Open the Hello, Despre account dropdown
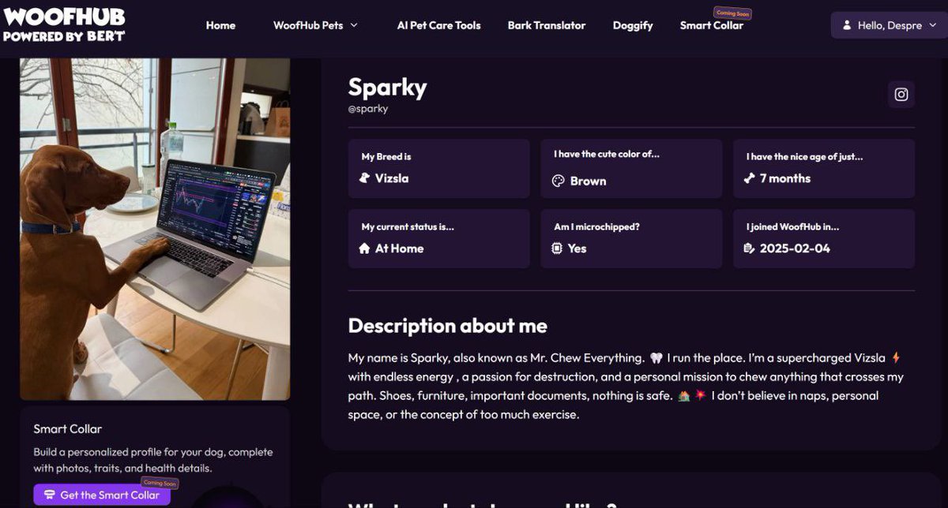The width and height of the screenshot is (948, 508). click(889, 25)
